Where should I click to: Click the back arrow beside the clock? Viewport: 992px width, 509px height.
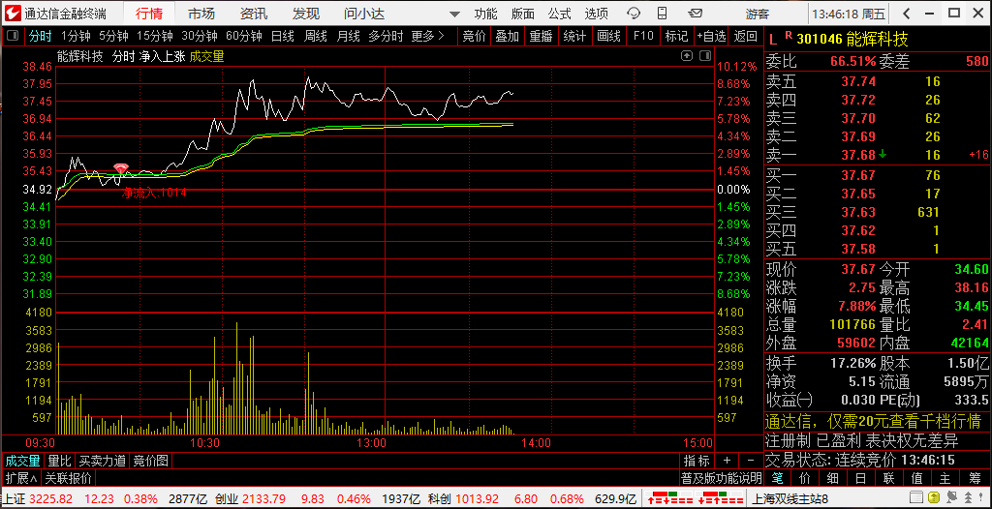907,14
